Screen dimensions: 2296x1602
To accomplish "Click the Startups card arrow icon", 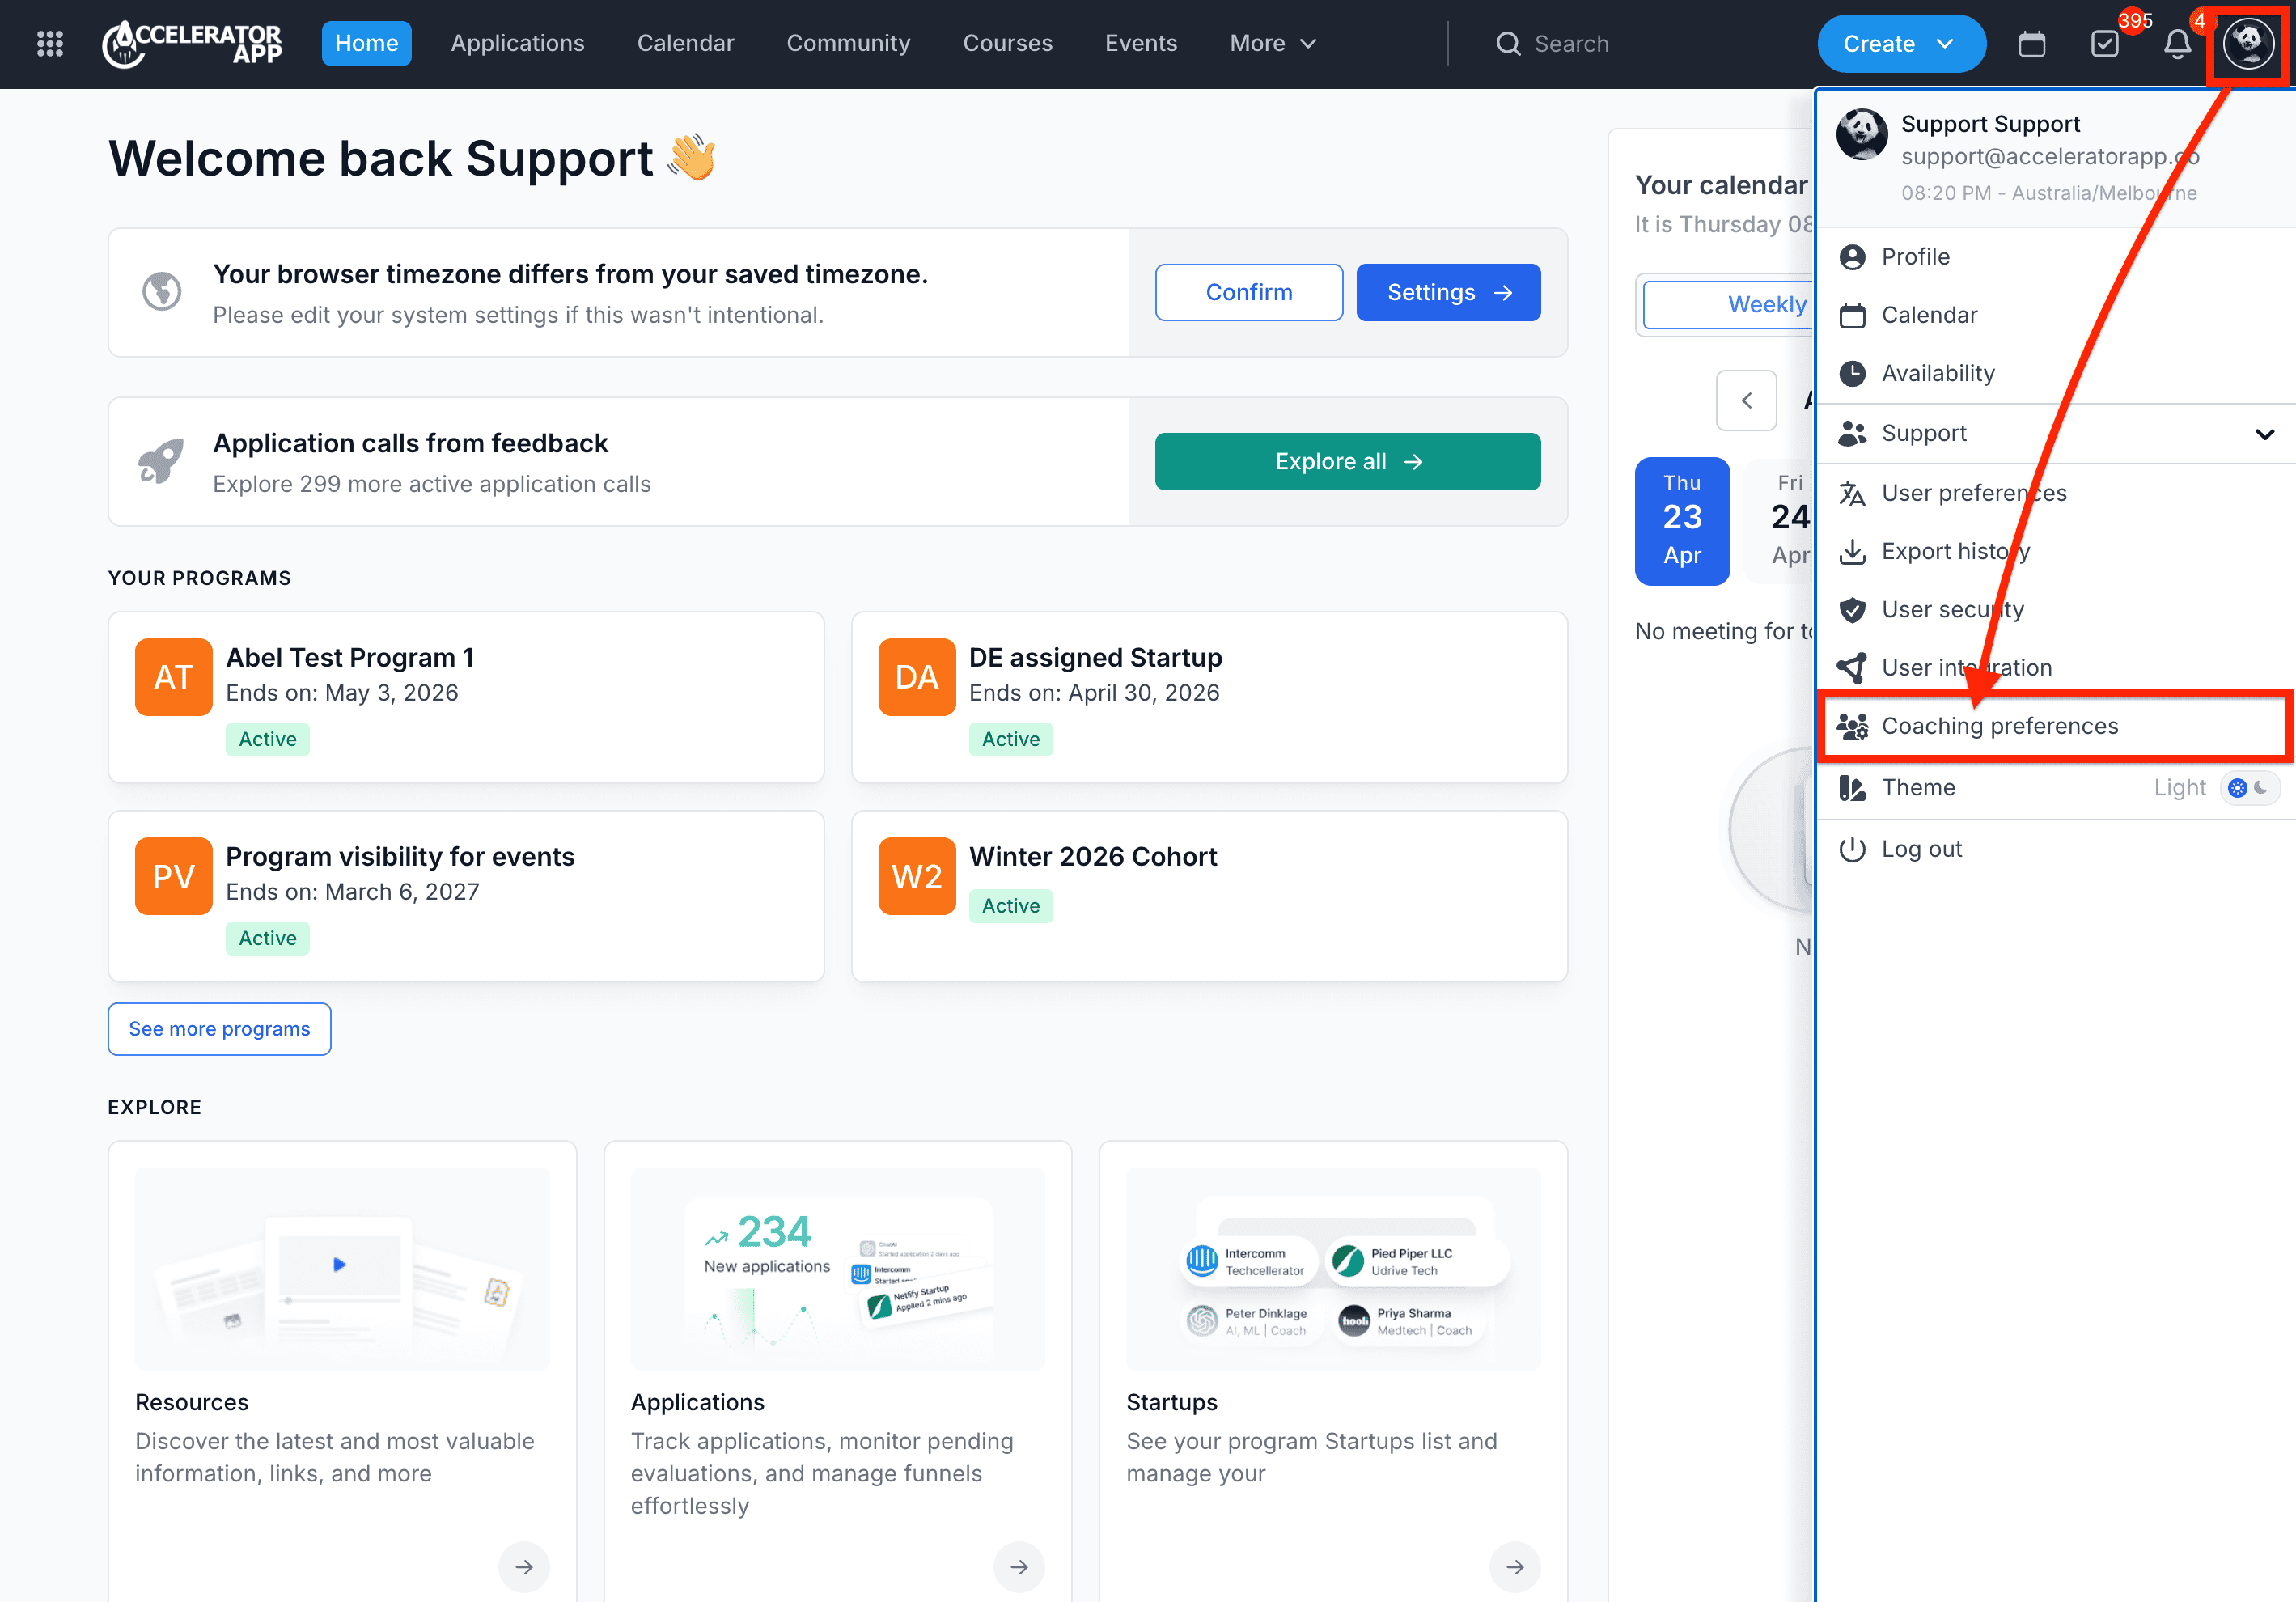I will [x=1514, y=1566].
